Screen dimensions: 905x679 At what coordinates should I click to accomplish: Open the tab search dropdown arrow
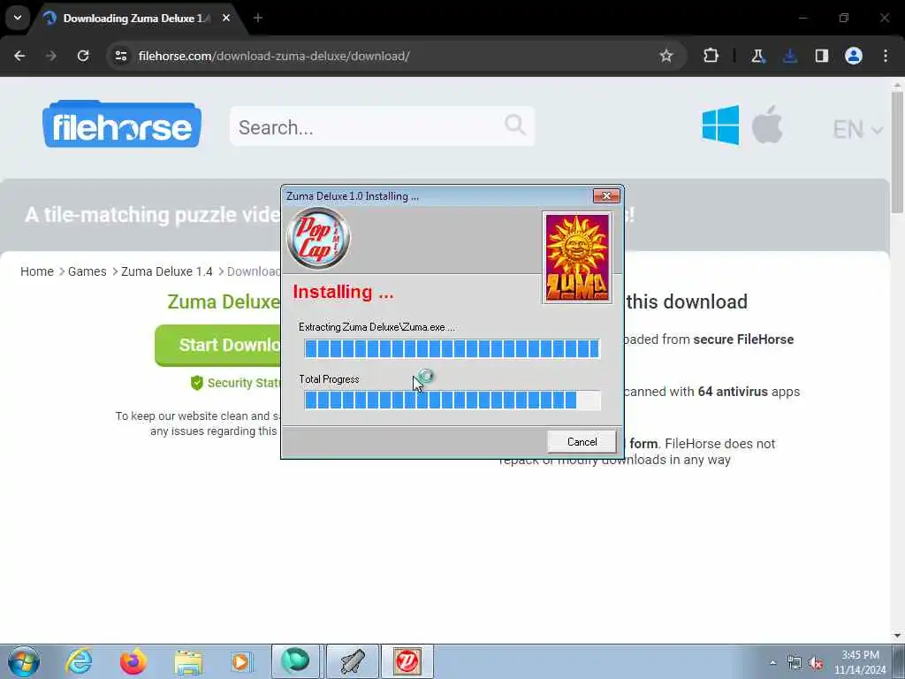[x=18, y=18]
